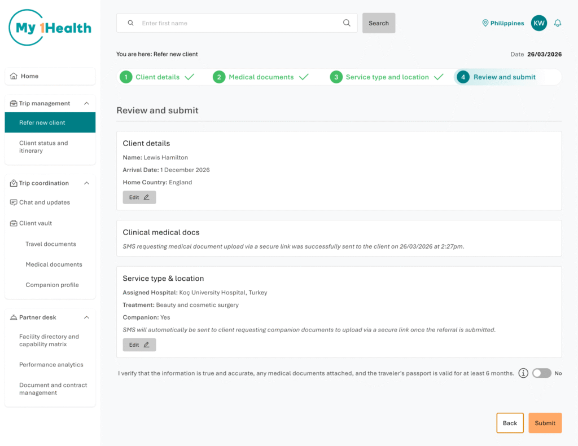Open Facility directory and capability matrix
Viewport: 578px width, 446px height.
[x=50, y=341]
